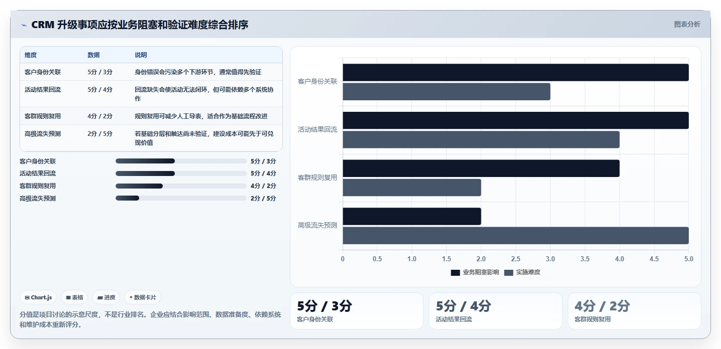Click the table cell reading 5分 / 3分
The height and width of the screenshot is (349, 721).
(x=100, y=72)
